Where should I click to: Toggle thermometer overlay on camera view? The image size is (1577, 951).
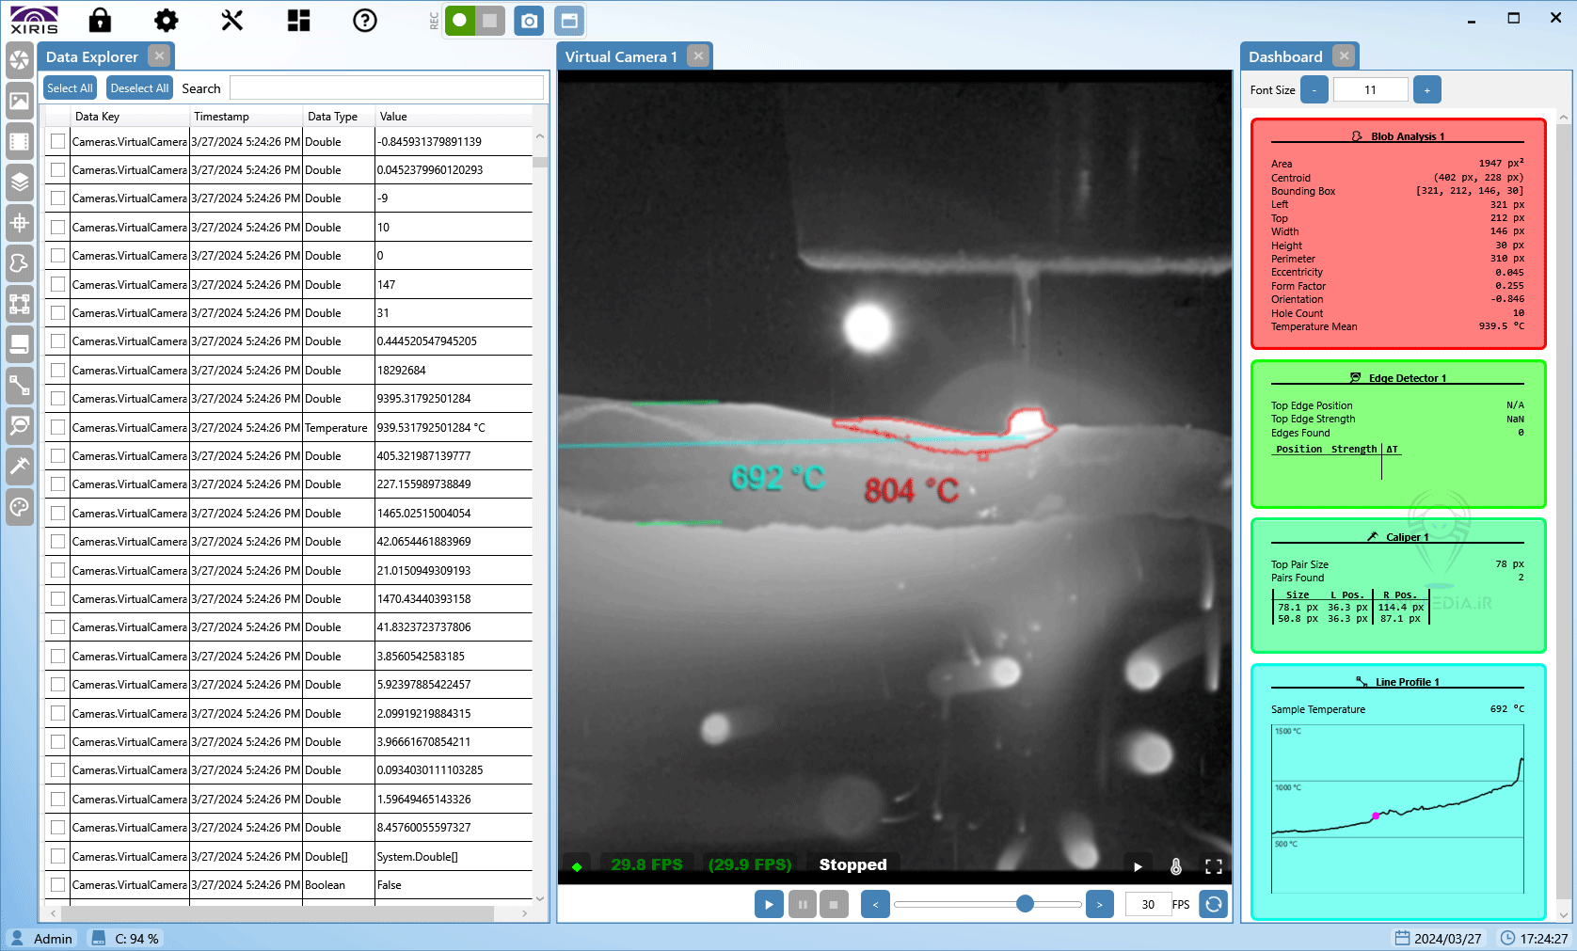[1175, 866]
